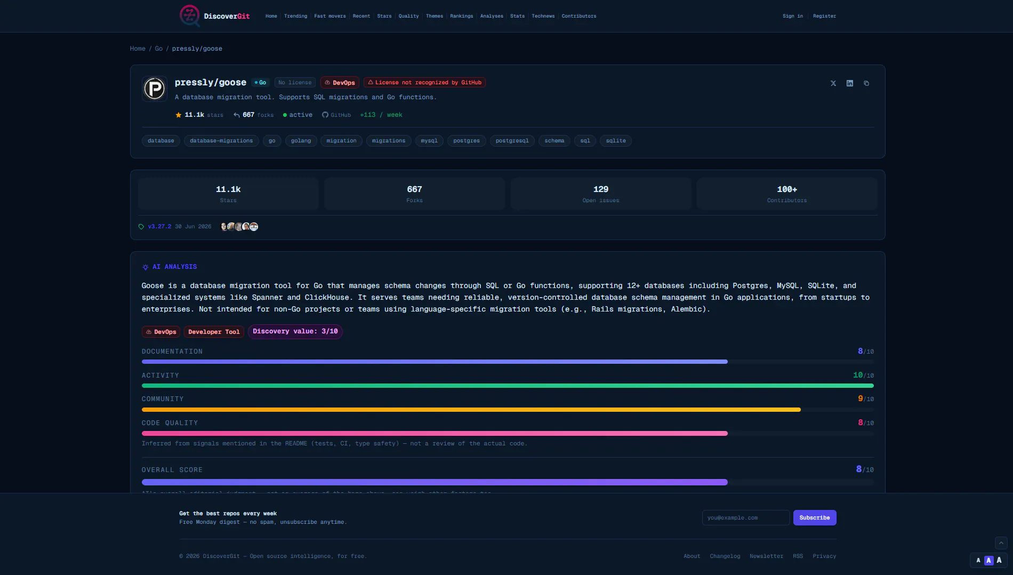
Task: Select the smallest font size A
Action: click(978, 560)
